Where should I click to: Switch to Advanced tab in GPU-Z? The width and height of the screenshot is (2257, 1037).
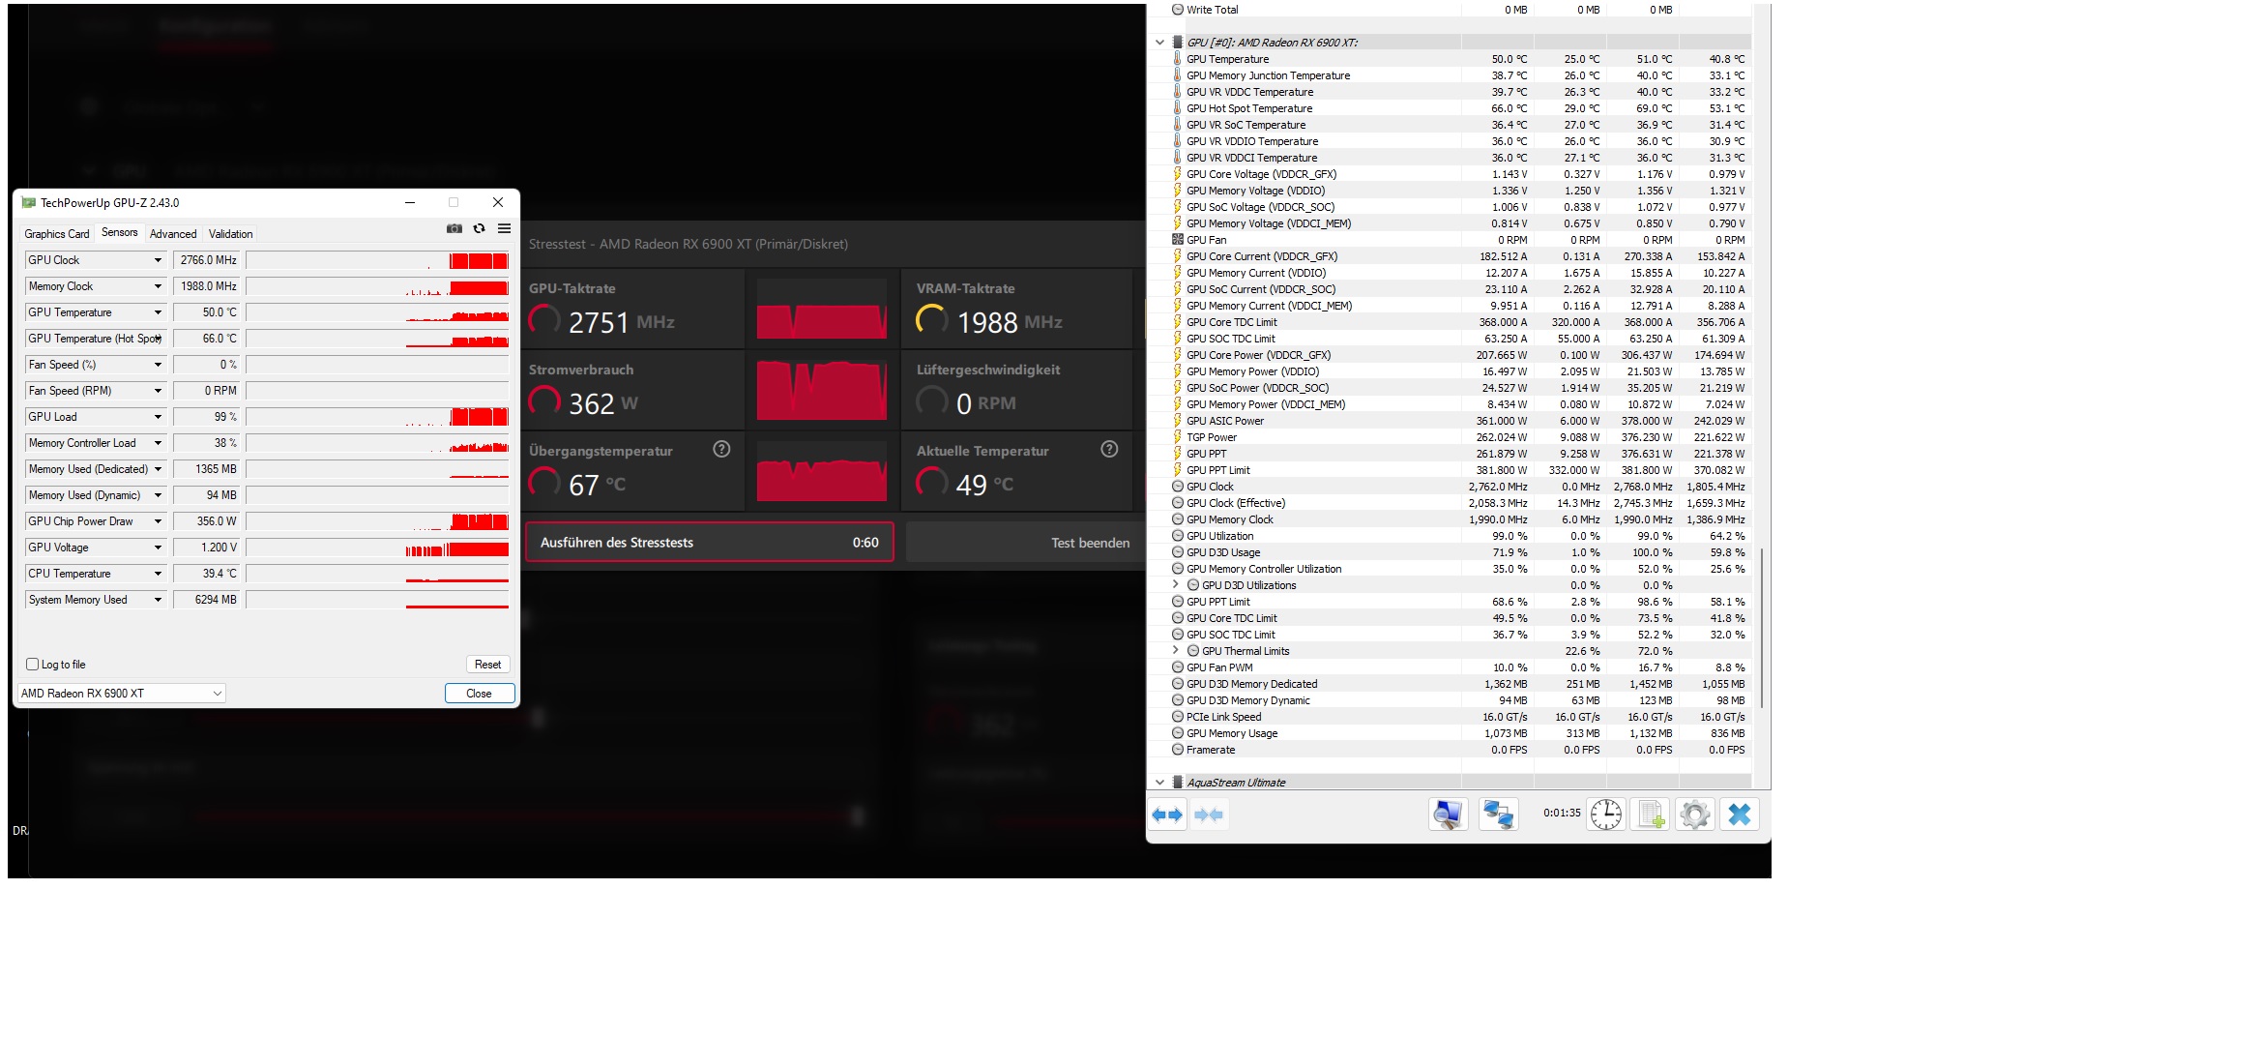(x=173, y=234)
